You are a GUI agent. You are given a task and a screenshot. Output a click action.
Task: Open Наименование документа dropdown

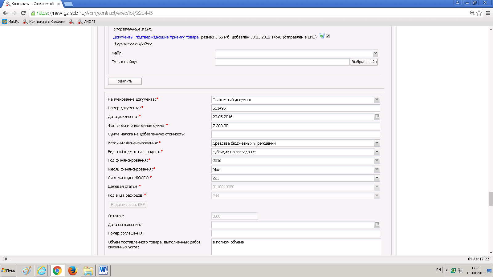pyautogui.click(x=377, y=99)
